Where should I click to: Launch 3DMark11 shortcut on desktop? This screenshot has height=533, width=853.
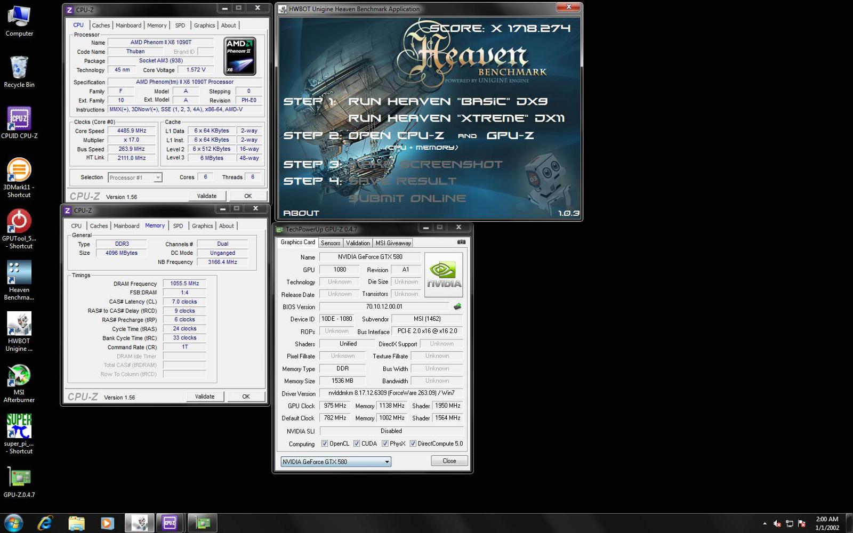[x=19, y=178]
